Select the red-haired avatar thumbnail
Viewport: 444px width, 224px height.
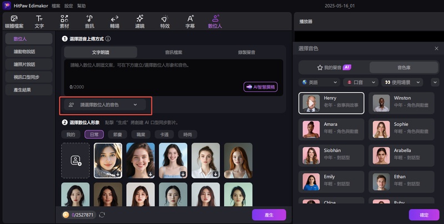(x=238, y=161)
